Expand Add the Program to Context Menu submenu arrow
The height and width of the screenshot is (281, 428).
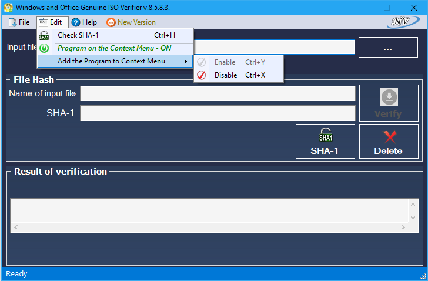pos(186,61)
